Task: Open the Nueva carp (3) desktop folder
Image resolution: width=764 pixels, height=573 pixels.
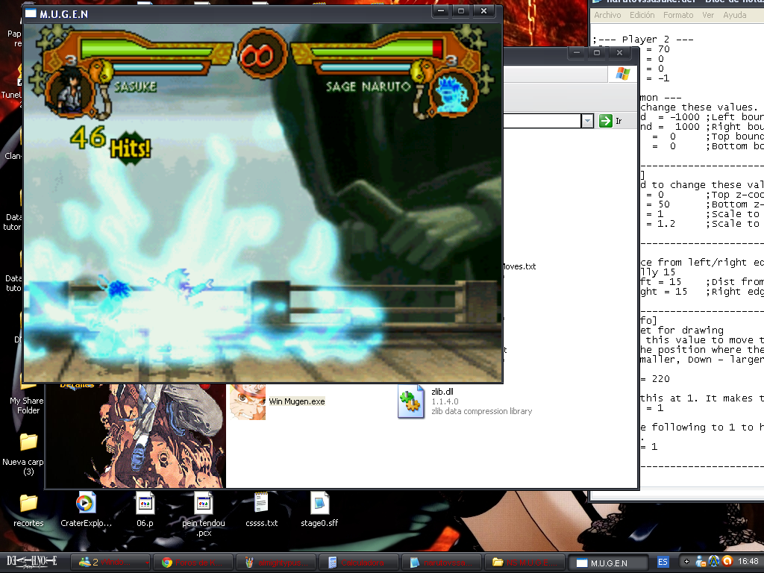Action: coord(28,442)
